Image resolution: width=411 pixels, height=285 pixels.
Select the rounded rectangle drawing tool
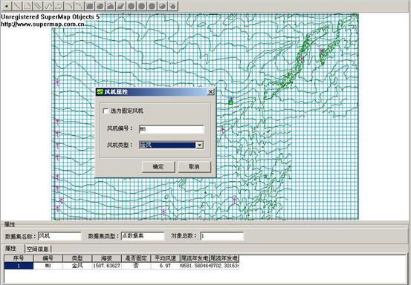[100, 6]
